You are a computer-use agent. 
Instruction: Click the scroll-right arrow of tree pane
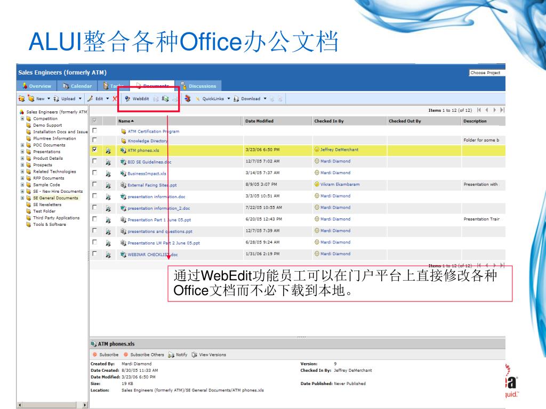click(x=85, y=405)
